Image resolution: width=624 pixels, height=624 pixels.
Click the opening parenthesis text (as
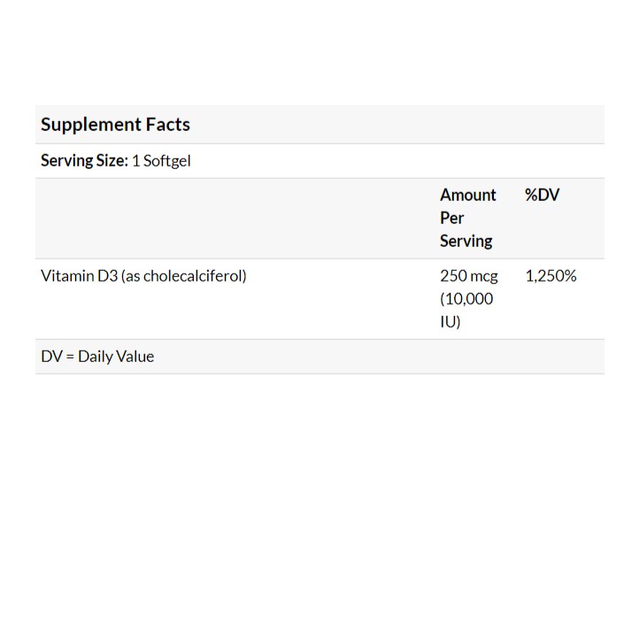[x=131, y=275]
